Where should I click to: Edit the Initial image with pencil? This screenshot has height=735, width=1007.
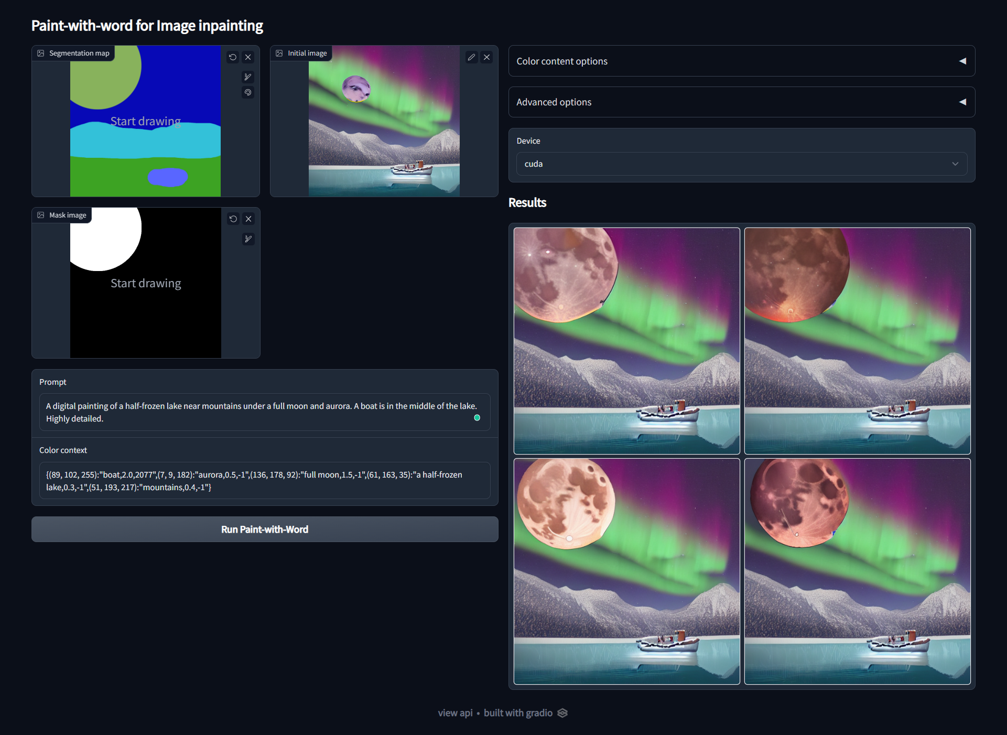(471, 57)
